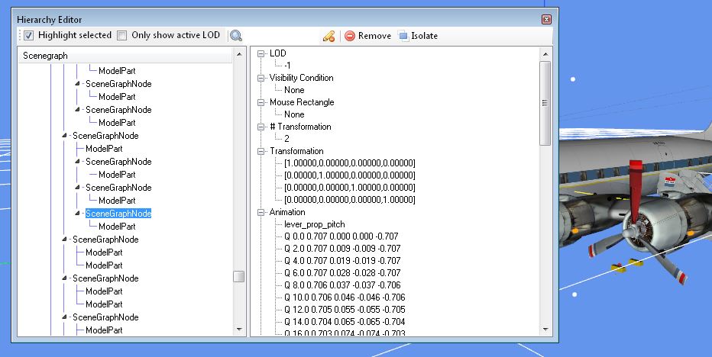Click the Scenegraph tree scrollbar thumb

click(x=239, y=276)
